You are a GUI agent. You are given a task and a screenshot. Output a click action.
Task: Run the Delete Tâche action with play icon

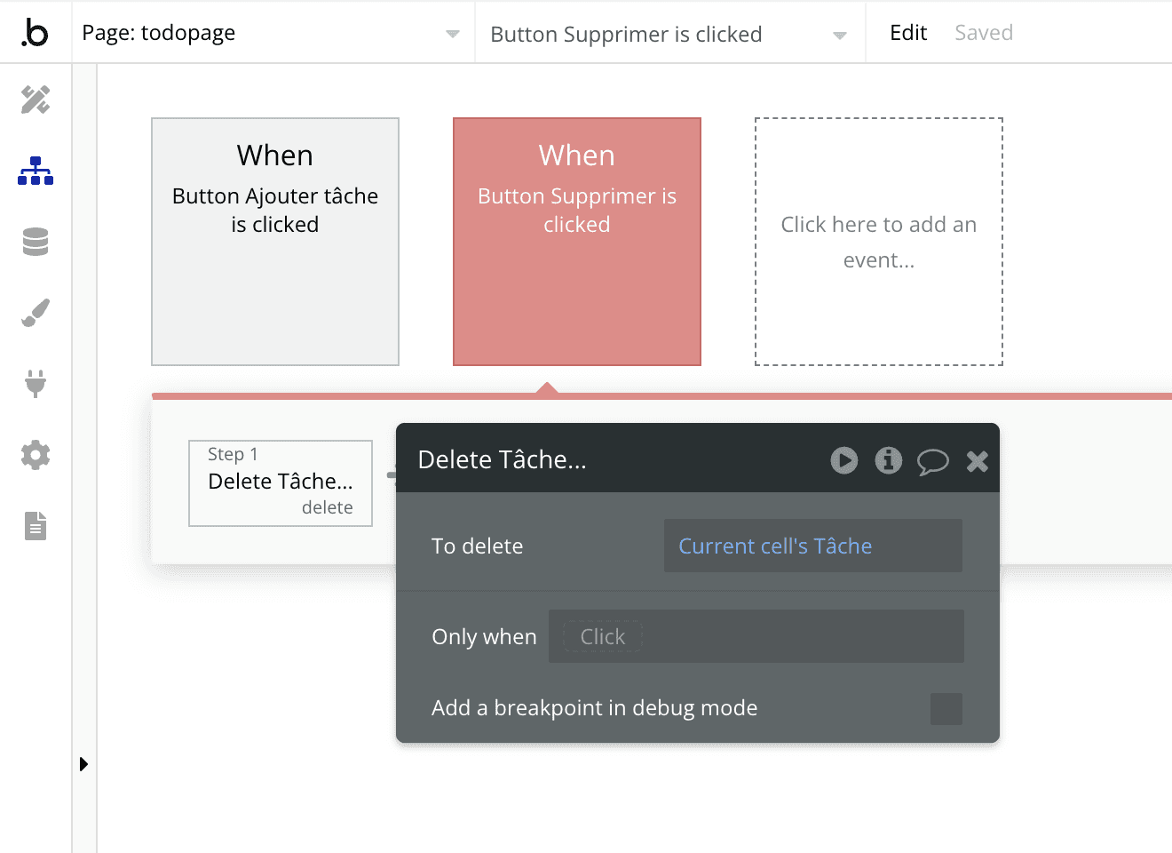(x=843, y=460)
